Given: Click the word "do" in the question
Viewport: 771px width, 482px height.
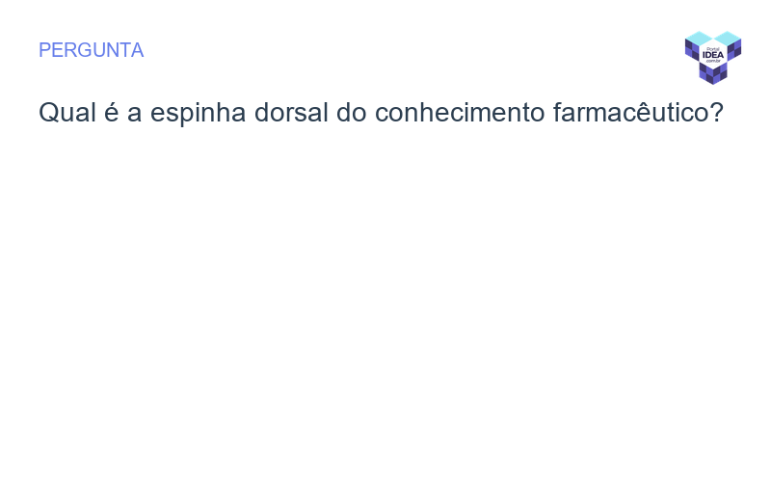Looking at the screenshot, I should point(351,113).
